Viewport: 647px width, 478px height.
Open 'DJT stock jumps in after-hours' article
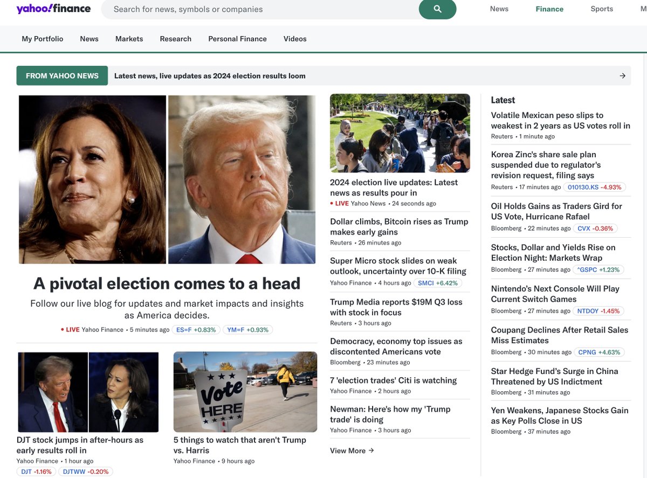coord(80,445)
